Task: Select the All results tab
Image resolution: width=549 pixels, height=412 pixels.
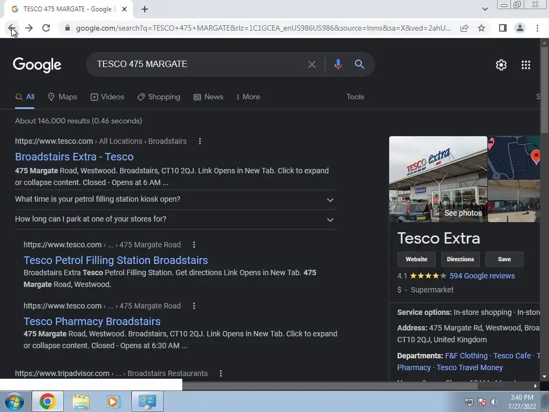Action: [25, 97]
